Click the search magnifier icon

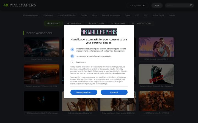coord(191,5)
